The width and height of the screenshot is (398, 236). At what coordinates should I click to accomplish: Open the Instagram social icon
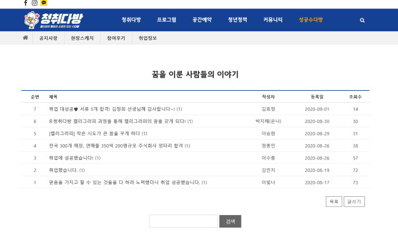point(35,3)
